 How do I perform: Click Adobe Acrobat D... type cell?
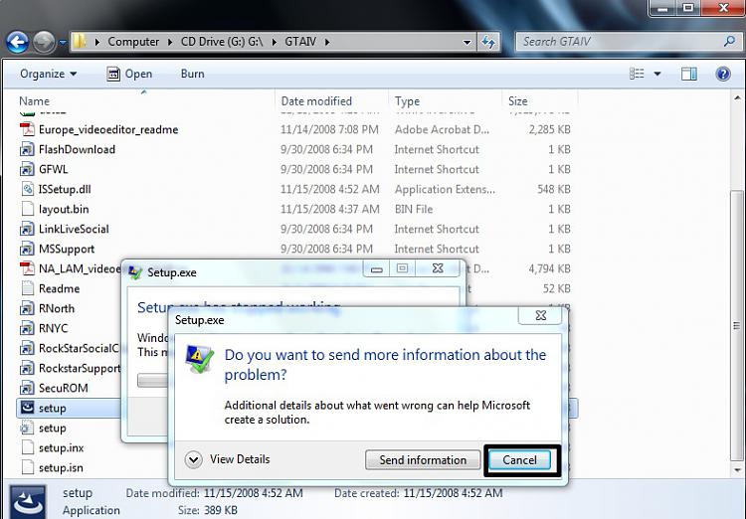coord(442,129)
